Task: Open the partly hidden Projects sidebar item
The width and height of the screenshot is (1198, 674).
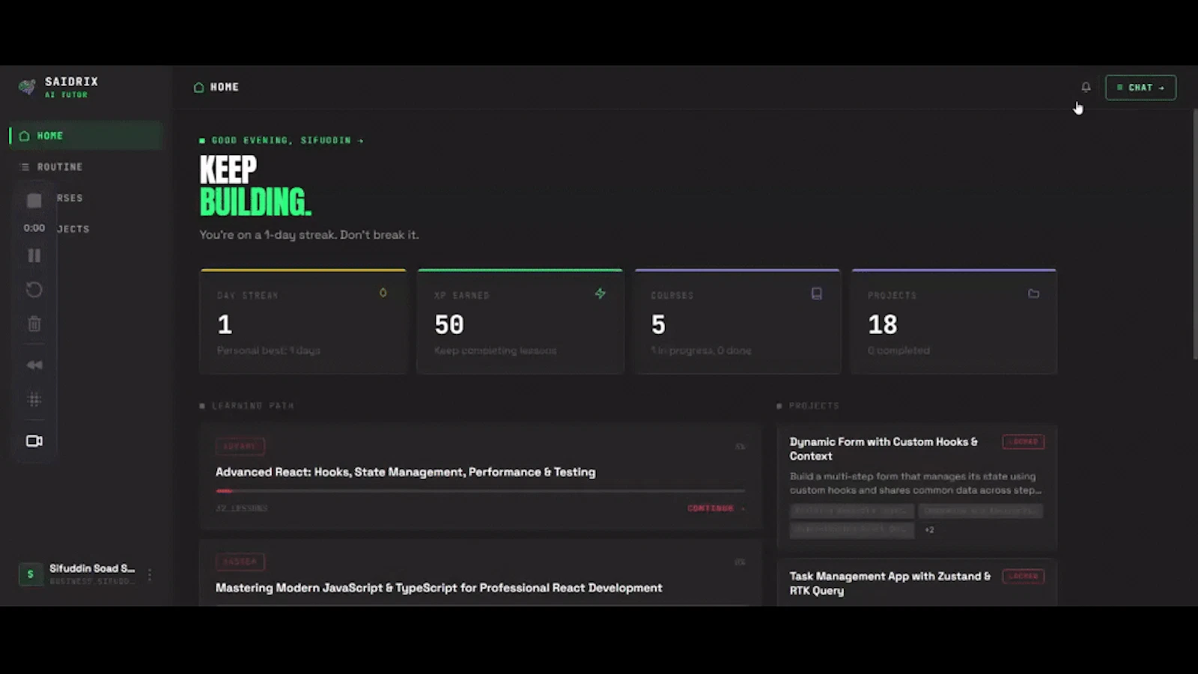Action: 73,229
